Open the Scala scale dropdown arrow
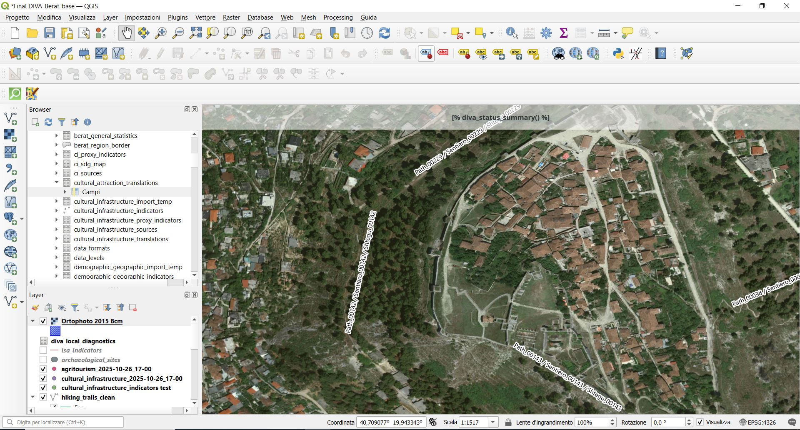 [x=493, y=422]
